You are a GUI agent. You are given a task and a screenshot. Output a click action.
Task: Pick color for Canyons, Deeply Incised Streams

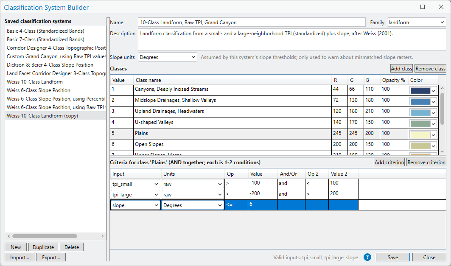[x=423, y=91]
